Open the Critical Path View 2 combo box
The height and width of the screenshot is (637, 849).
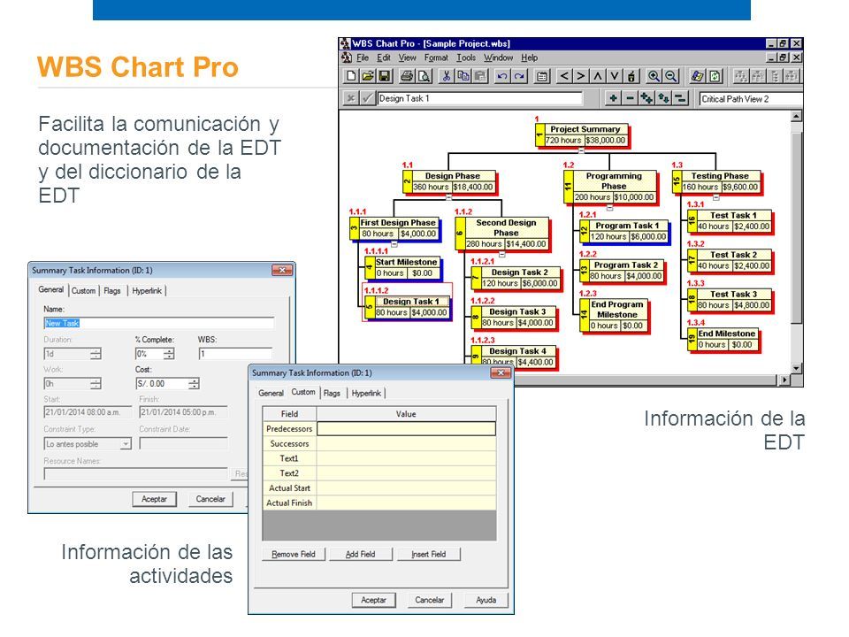coord(751,98)
